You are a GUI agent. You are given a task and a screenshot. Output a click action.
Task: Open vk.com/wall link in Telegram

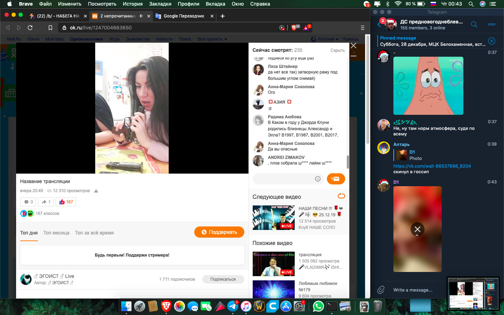432,166
